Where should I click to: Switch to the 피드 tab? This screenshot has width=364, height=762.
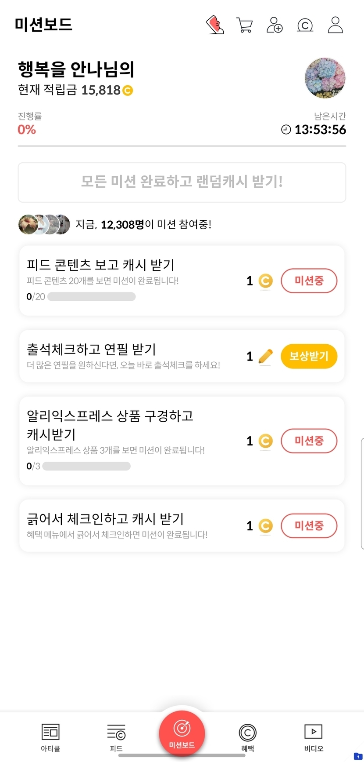pos(116,737)
